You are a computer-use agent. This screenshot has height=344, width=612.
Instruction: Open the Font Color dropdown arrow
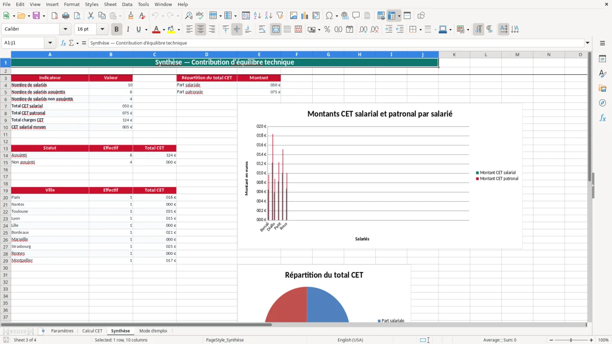(164, 30)
